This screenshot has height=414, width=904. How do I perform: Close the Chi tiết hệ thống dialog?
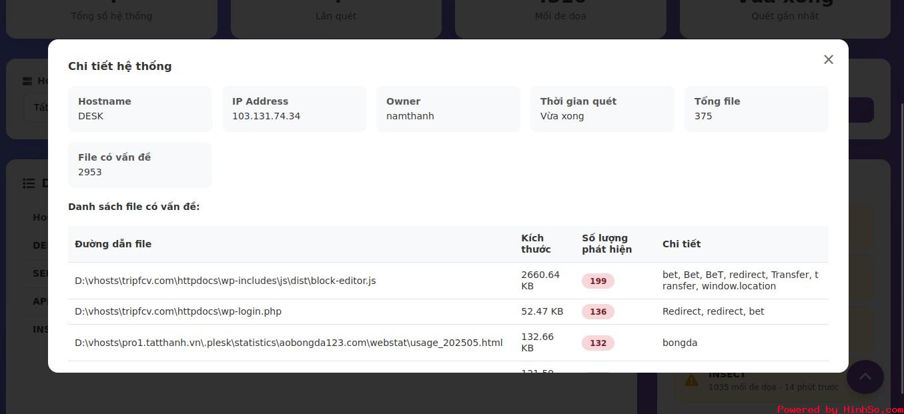coord(829,59)
